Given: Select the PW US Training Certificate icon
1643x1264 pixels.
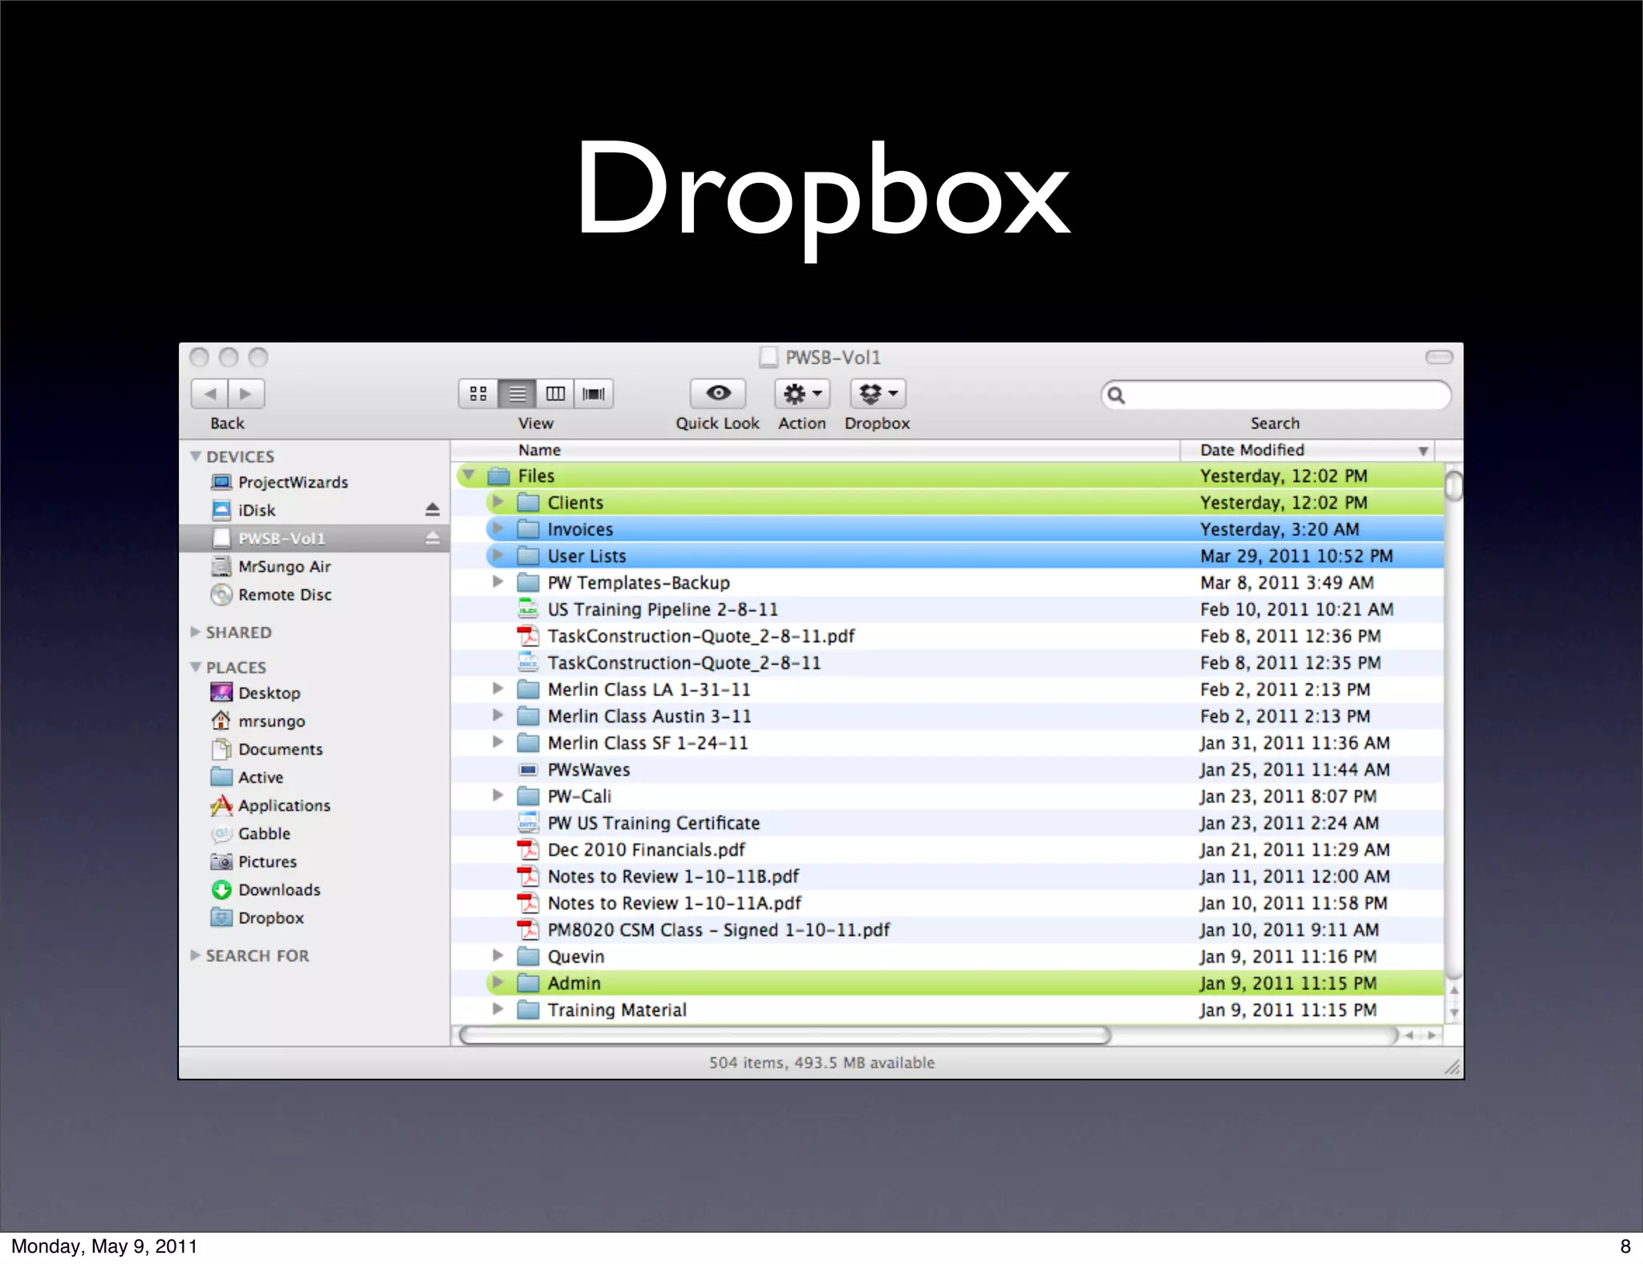Looking at the screenshot, I should [x=528, y=823].
